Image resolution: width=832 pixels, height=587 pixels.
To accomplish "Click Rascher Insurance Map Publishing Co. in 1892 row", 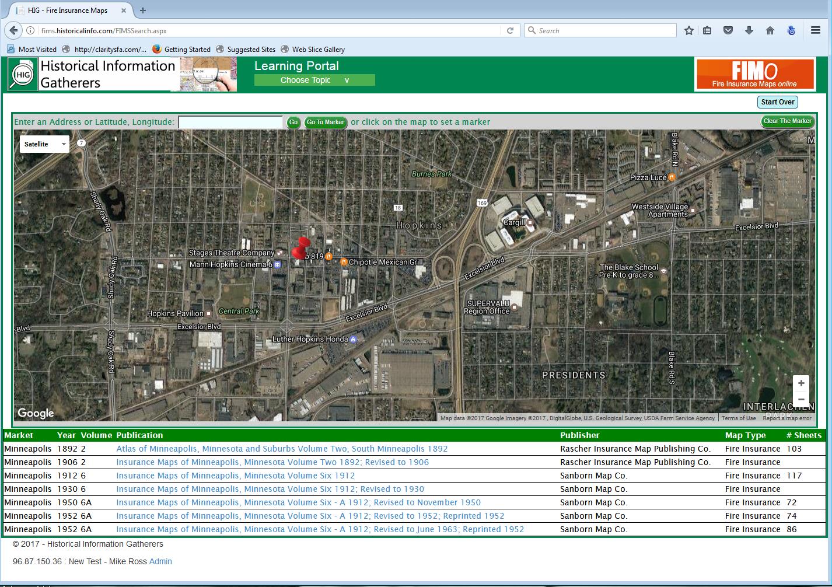I will [x=635, y=449].
